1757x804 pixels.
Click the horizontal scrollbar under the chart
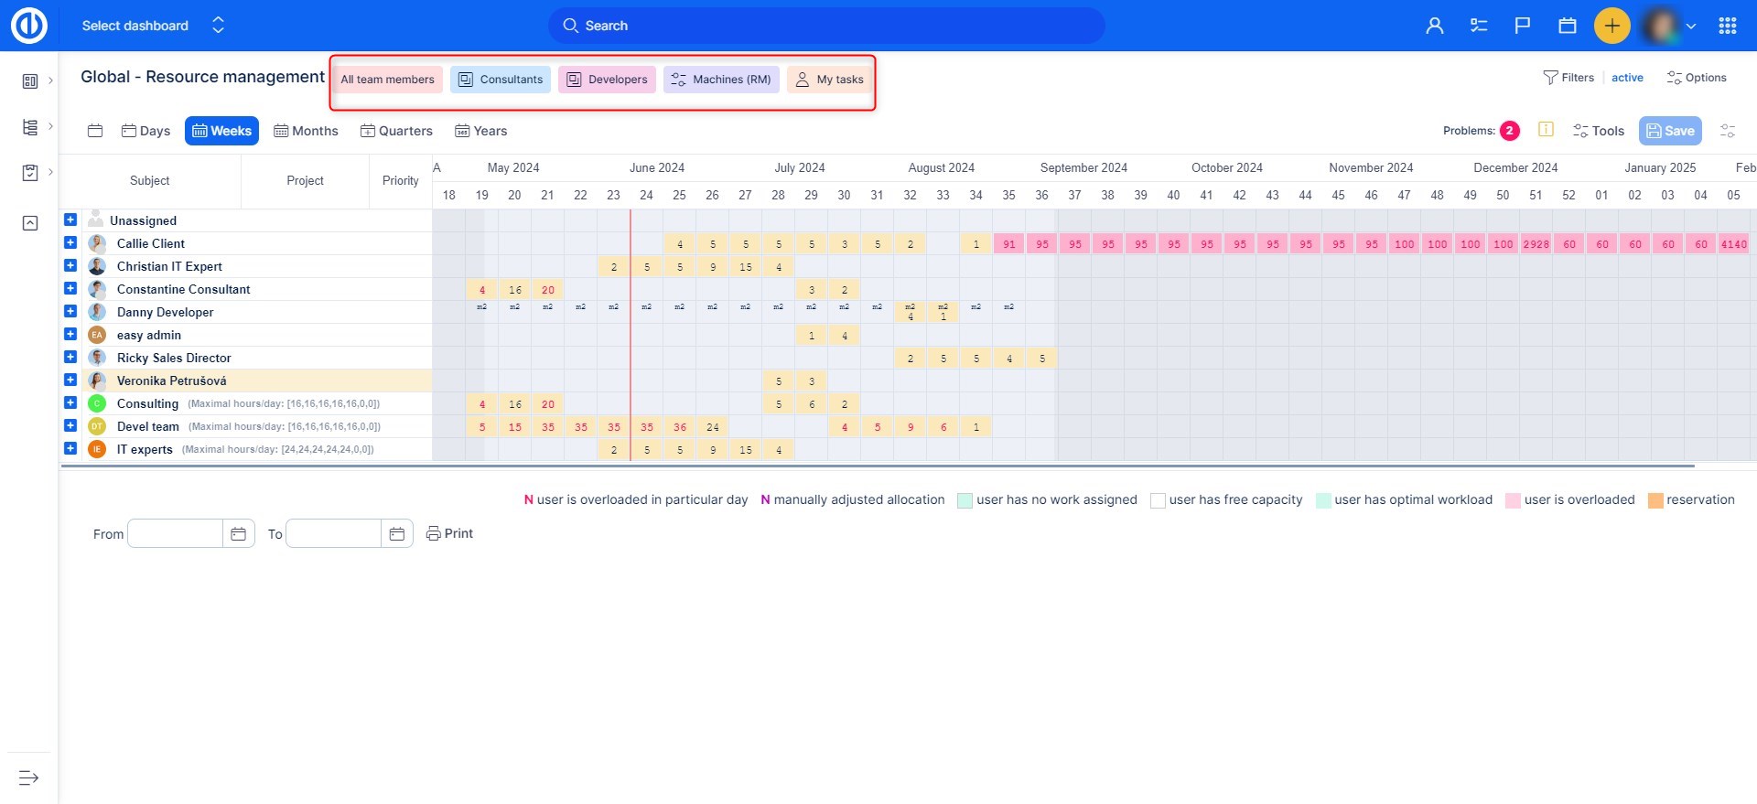coord(877,466)
